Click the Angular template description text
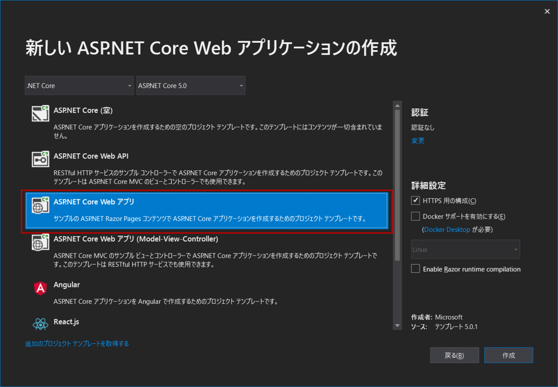The width and height of the screenshot is (558, 387). coord(166,302)
